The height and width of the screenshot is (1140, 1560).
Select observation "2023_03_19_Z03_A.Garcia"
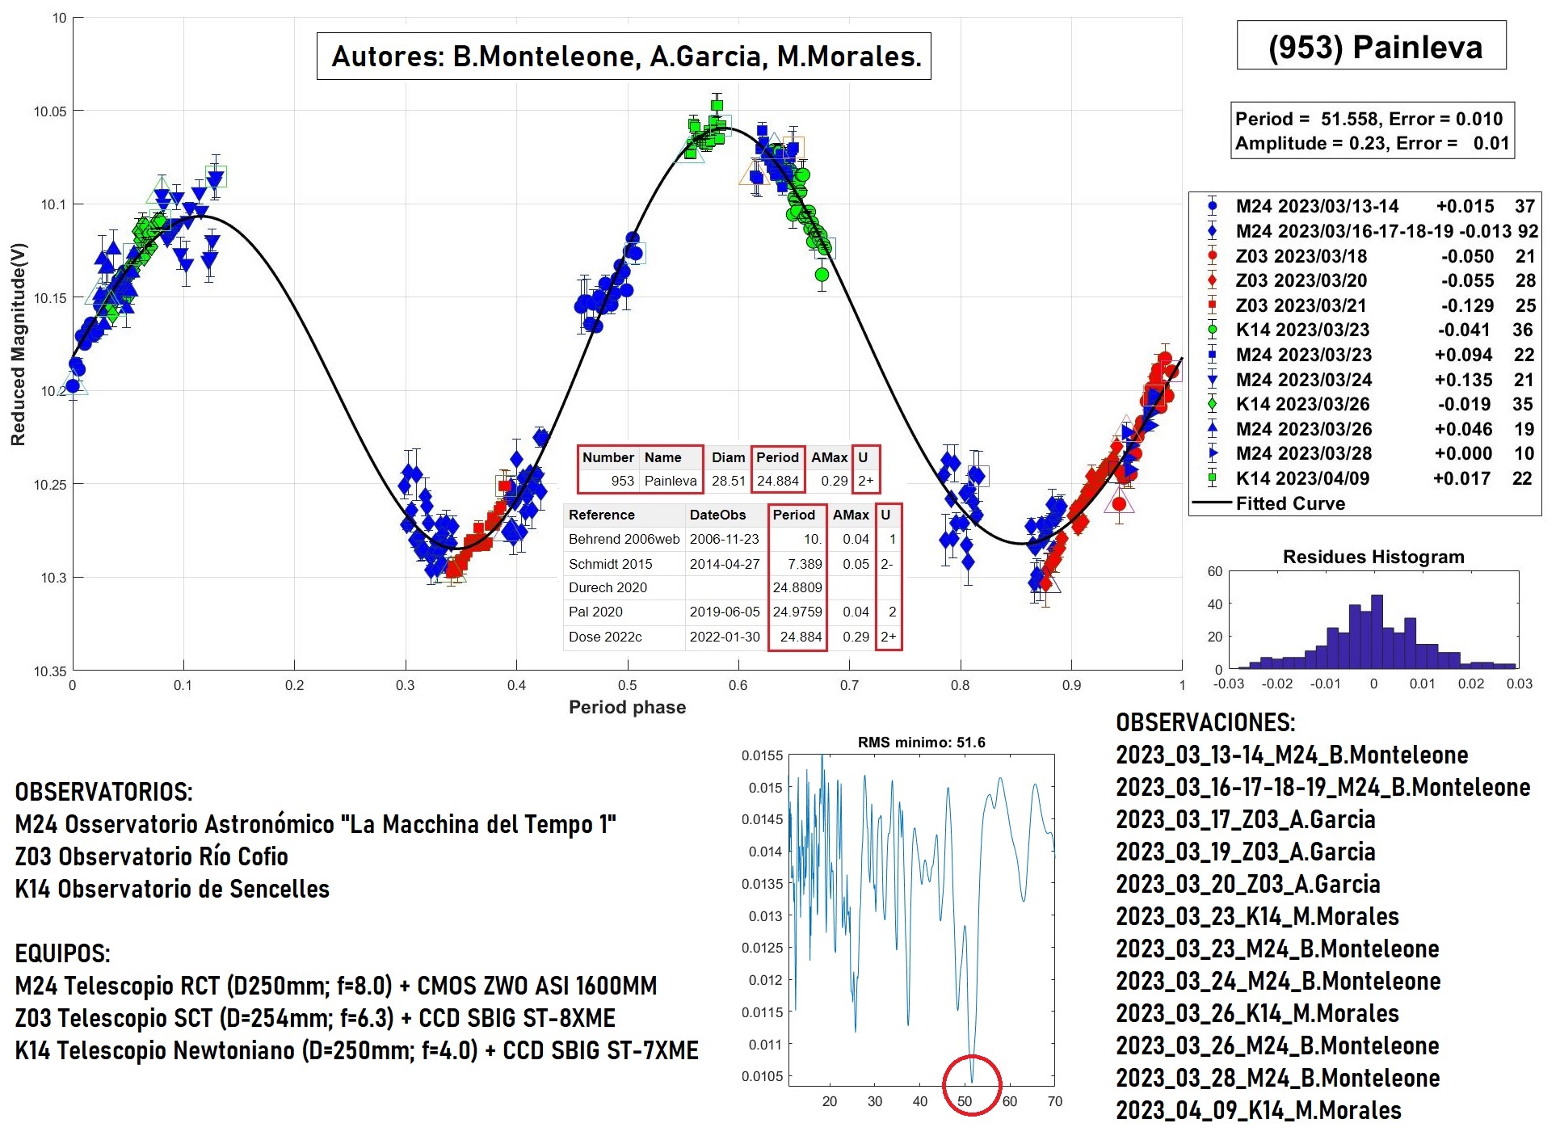[1246, 852]
